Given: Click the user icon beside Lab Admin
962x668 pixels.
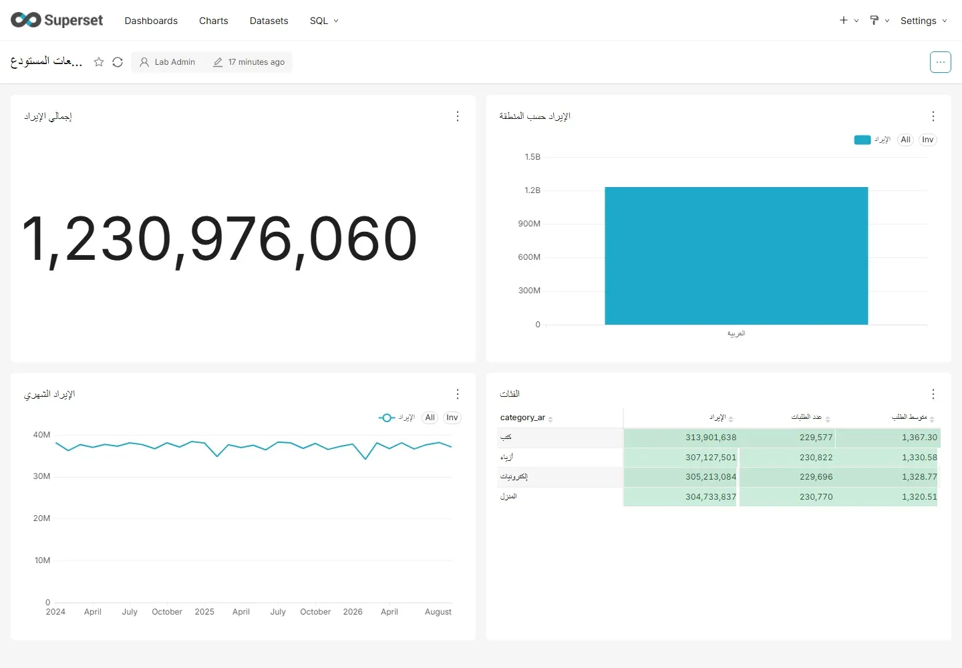Looking at the screenshot, I should (144, 62).
